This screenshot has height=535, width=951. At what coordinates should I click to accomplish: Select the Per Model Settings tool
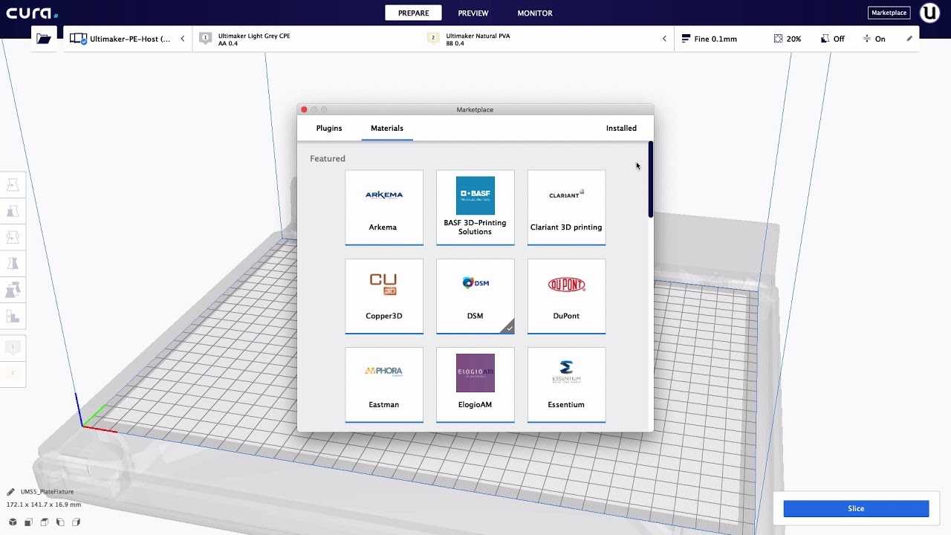coord(13,290)
